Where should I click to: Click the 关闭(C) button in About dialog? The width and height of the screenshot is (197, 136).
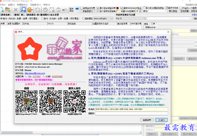(x=161, y=120)
